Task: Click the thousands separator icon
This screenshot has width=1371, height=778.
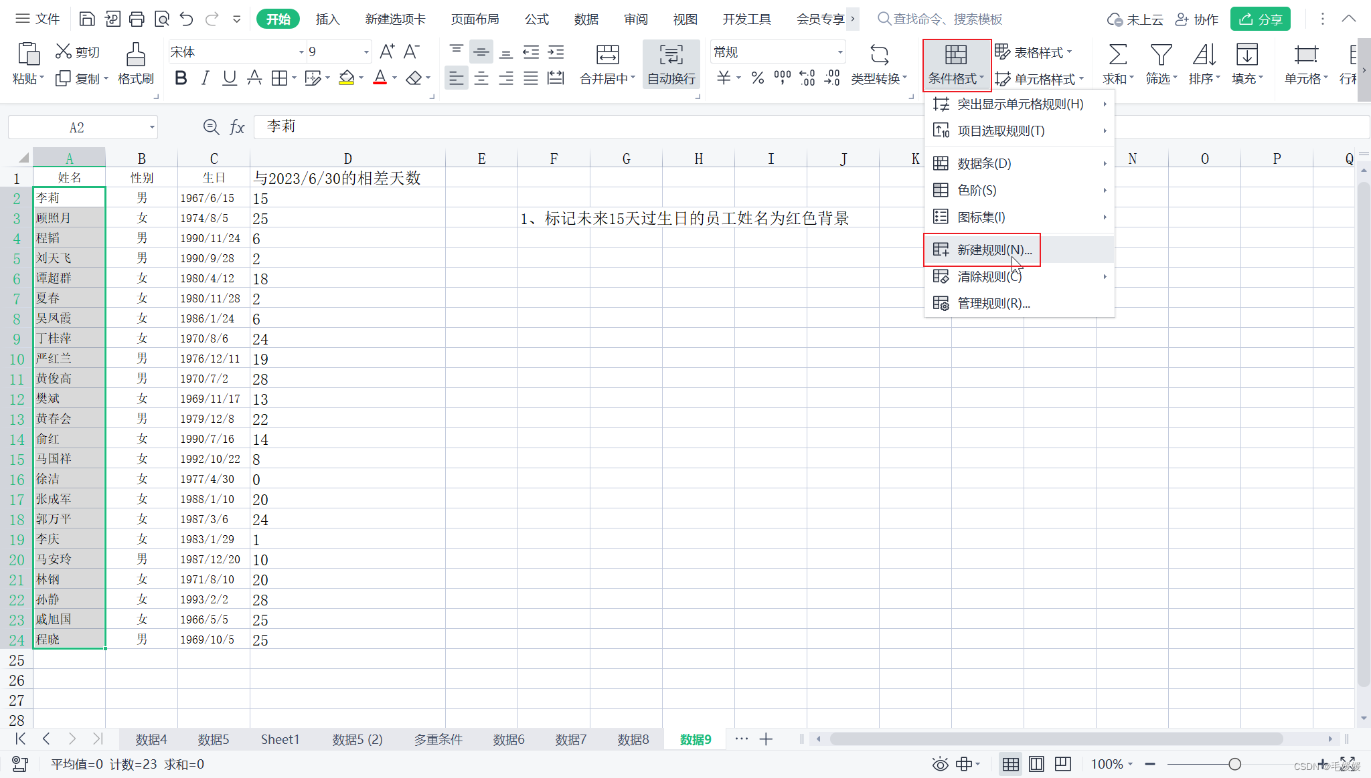Action: [x=782, y=78]
